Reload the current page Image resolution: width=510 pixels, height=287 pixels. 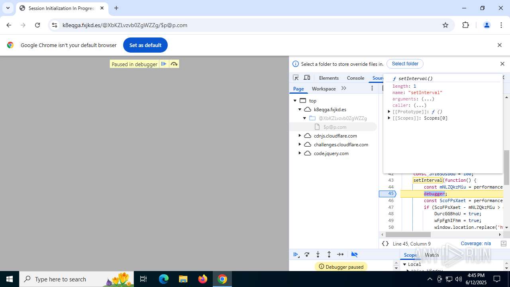[x=37, y=25]
